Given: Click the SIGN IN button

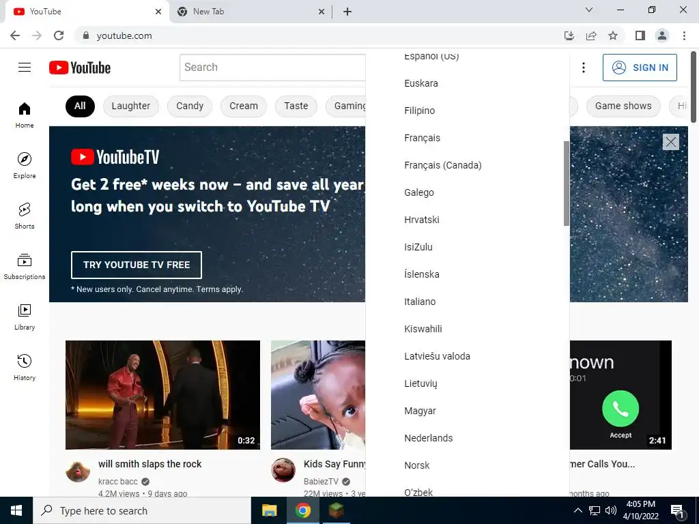Looking at the screenshot, I should click(x=640, y=68).
